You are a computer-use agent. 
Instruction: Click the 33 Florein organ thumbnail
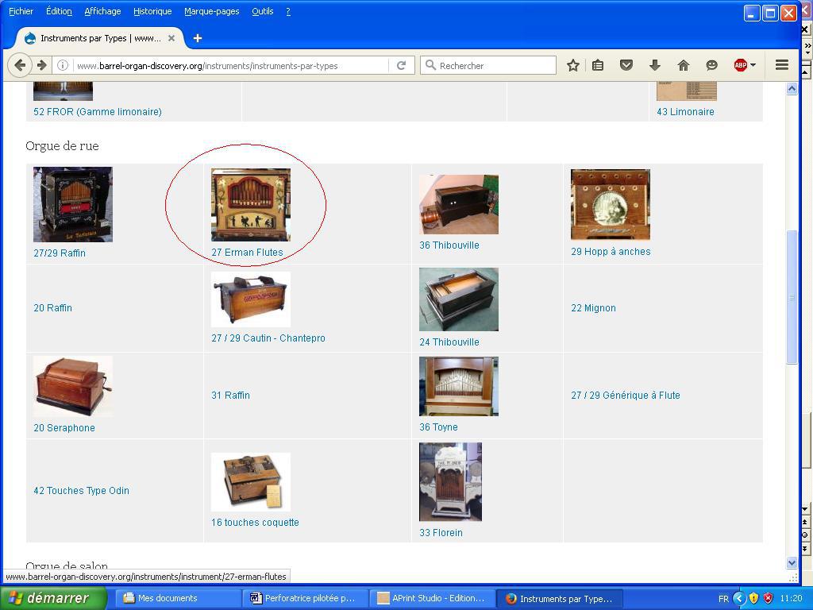tap(450, 482)
